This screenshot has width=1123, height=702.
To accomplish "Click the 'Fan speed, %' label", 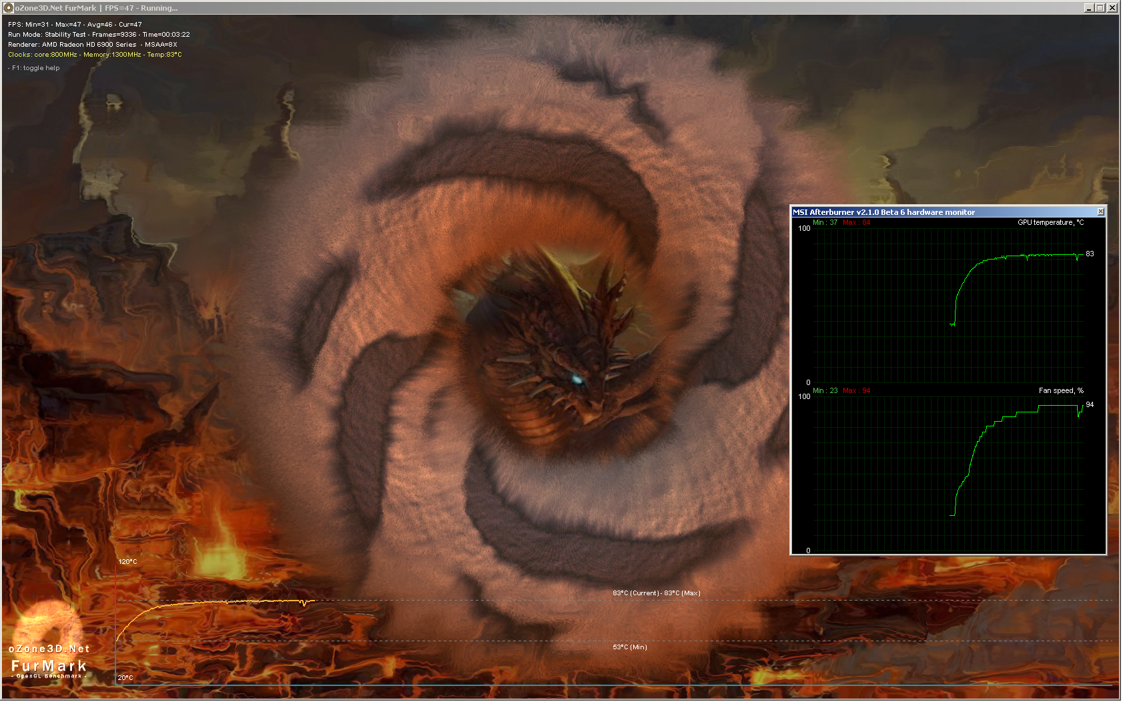I will [1061, 391].
